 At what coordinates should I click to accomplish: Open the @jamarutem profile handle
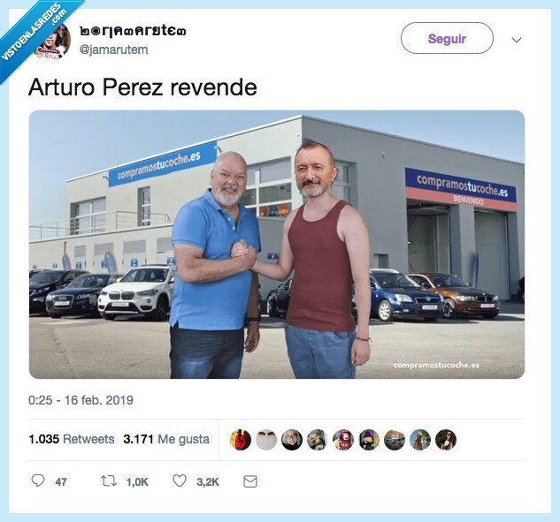pyautogui.click(x=113, y=49)
